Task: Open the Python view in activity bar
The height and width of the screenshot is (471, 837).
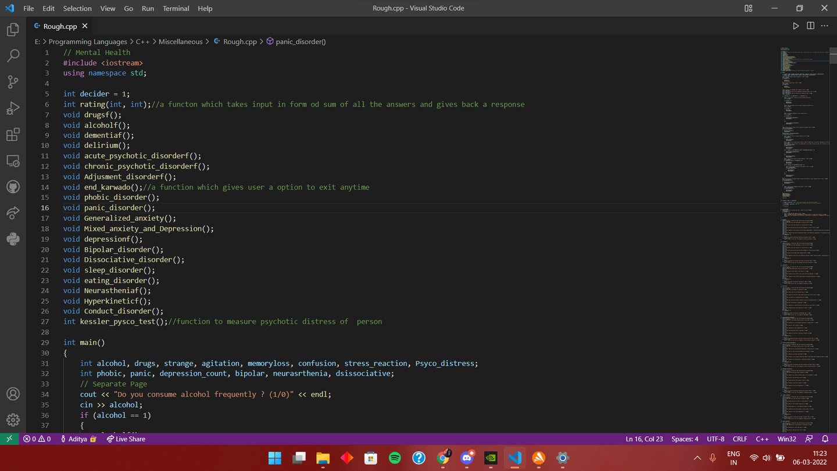Action: click(13, 239)
